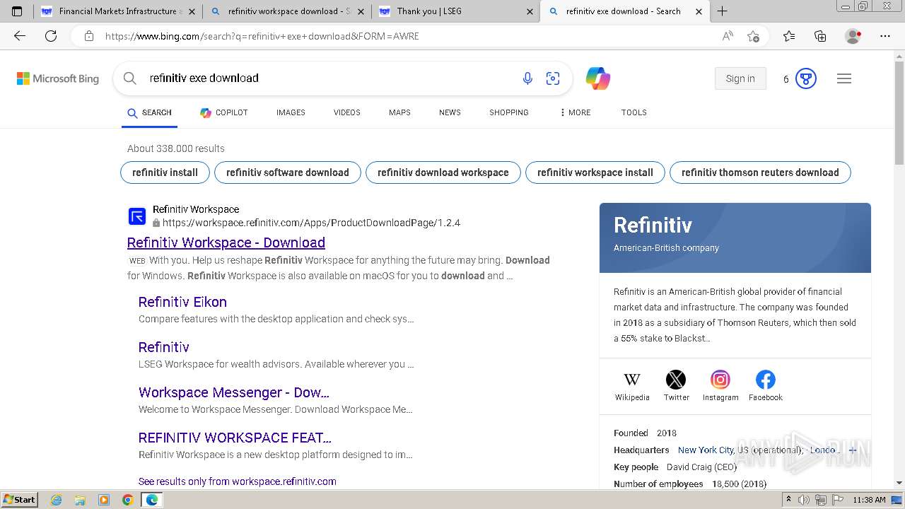Click the read aloud icon in address bar
This screenshot has width=905, height=509.
point(728,36)
